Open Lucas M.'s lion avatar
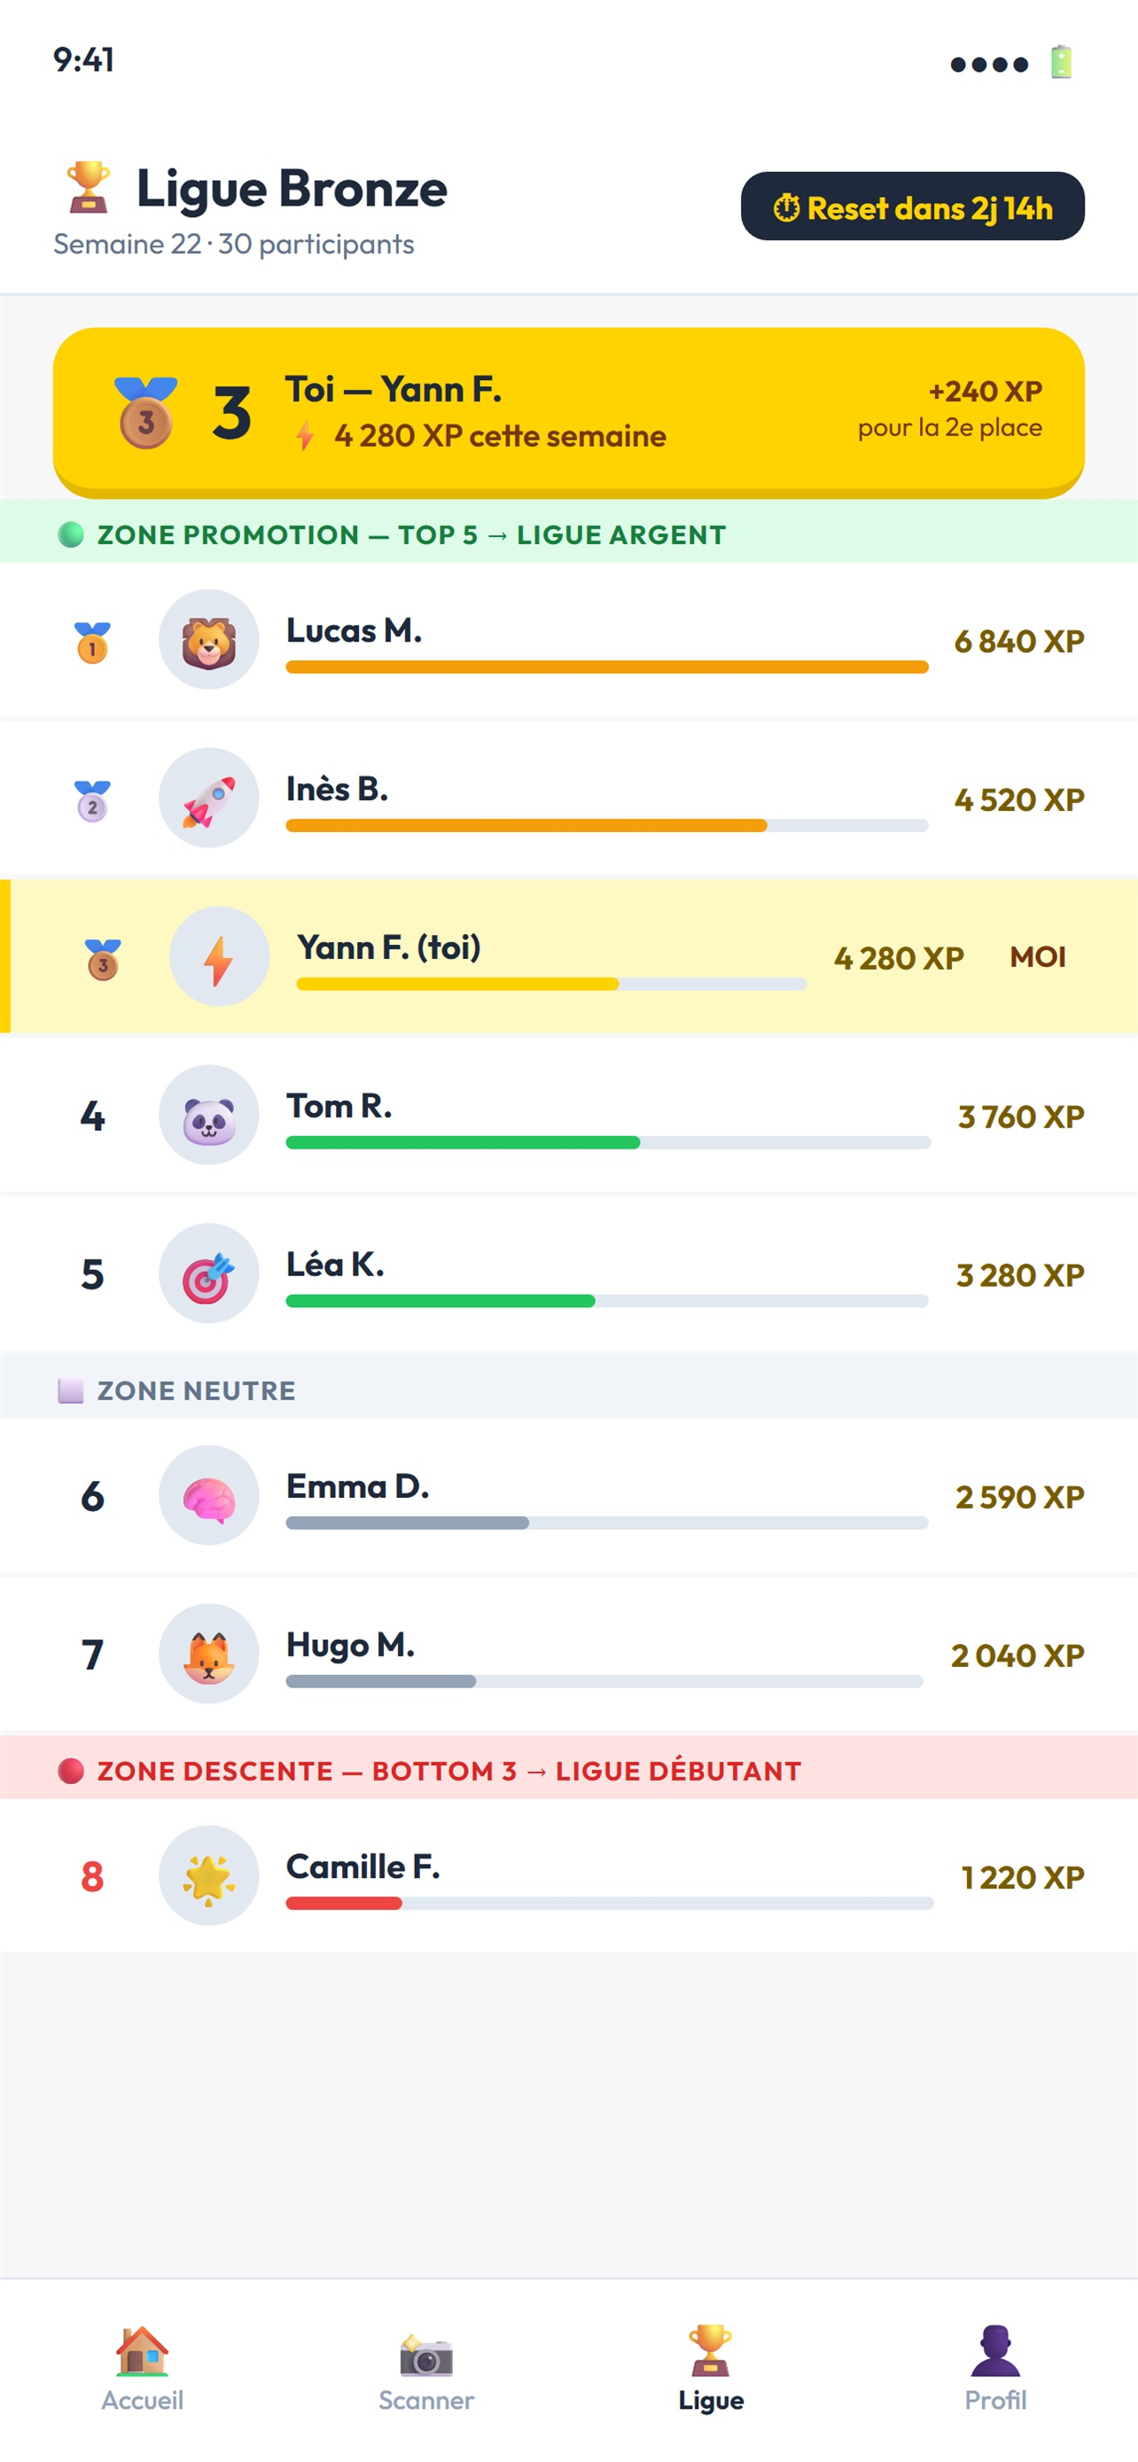 pos(208,639)
